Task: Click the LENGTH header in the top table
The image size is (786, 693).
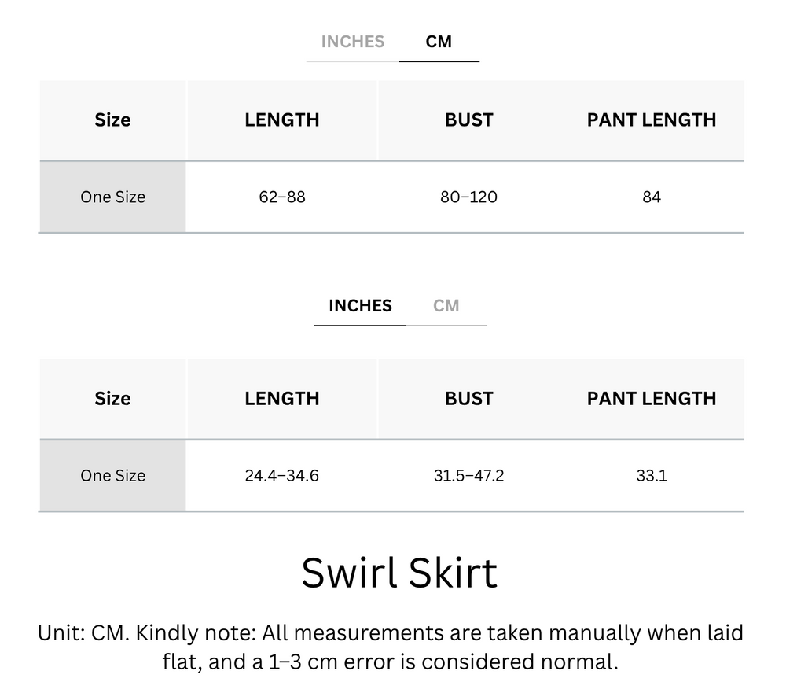Action: (281, 120)
